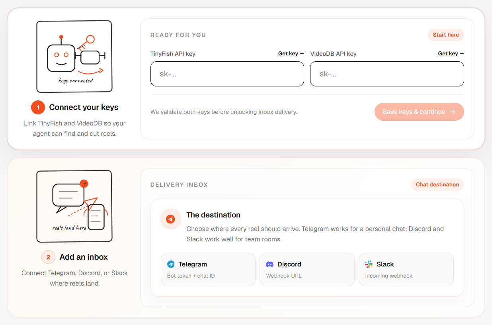The image size is (492, 325).
Task: Click the Webhook URL text under Discord
Action: 284,276
